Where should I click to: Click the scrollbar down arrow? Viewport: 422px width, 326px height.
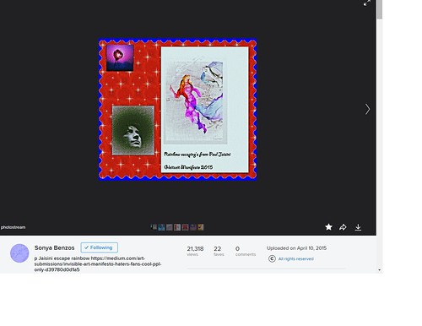(x=379, y=270)
